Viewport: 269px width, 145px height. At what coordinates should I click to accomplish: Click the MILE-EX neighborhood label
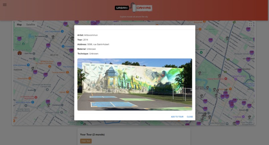click(54, 55)
